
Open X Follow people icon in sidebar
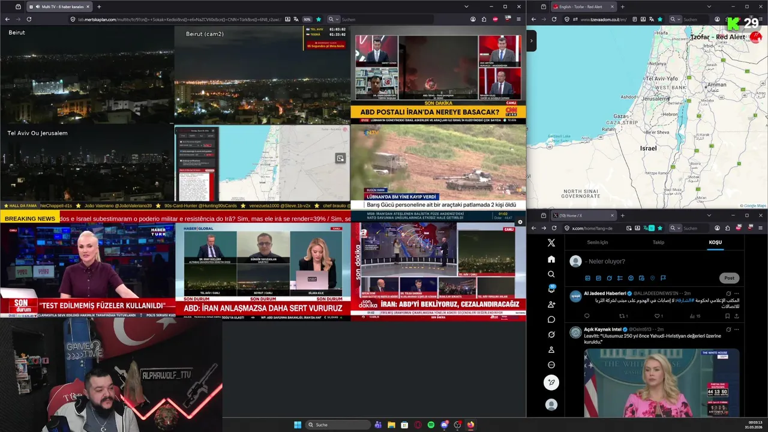551,304
